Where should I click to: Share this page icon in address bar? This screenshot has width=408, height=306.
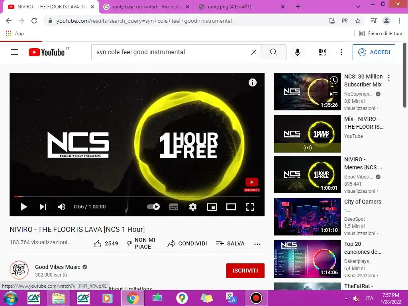tap(345, 21)
